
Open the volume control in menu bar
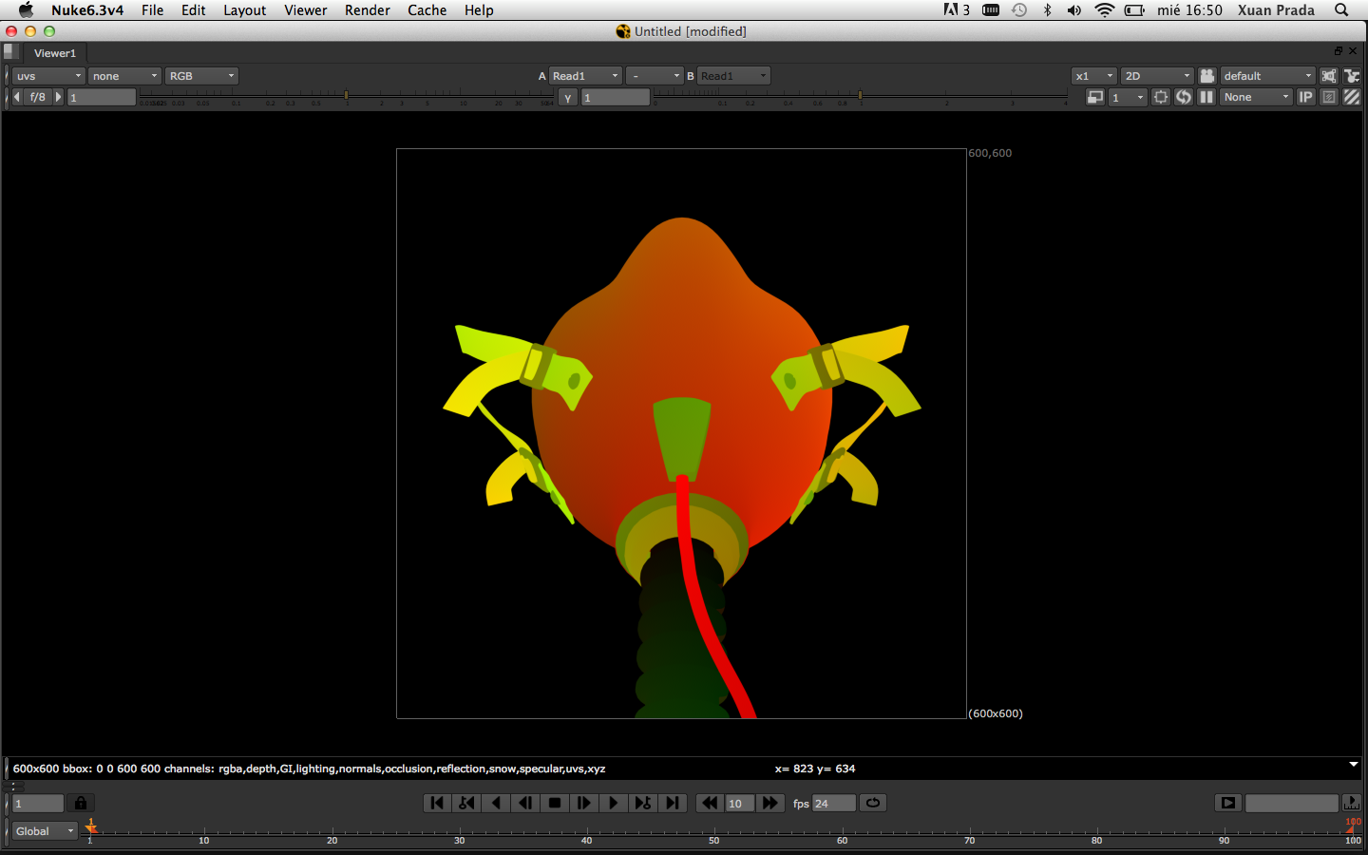[x=1073, y=10]
